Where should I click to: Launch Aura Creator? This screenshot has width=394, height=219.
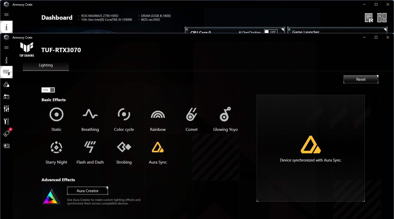pyautogui.click(x=88, y=191)
